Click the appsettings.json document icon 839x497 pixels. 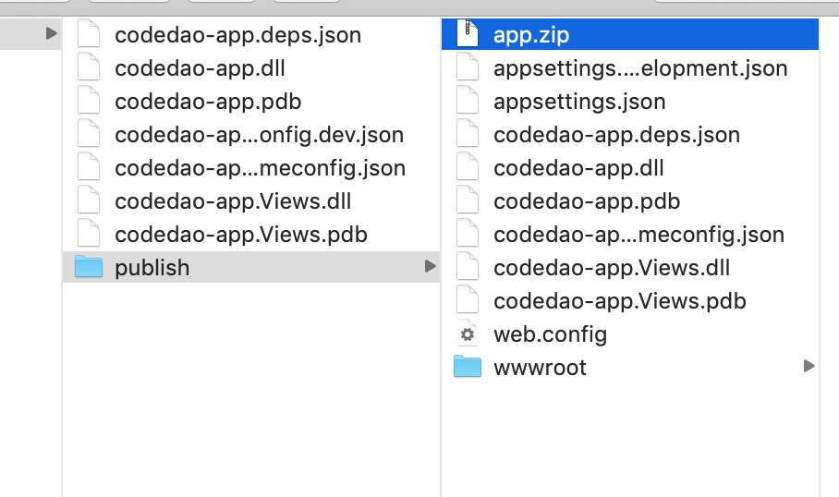468,102
